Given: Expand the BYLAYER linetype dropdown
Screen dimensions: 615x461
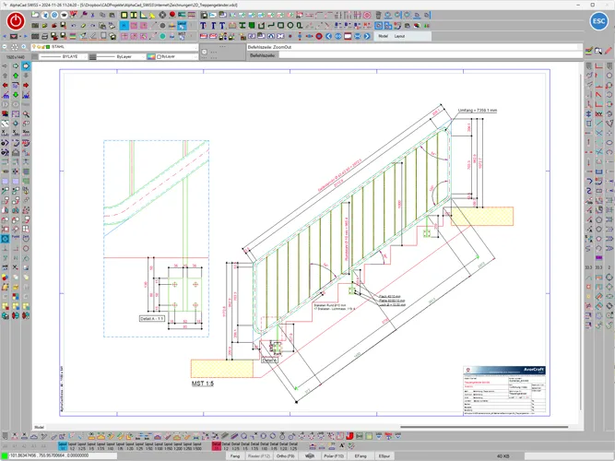Looking at the screenshot, I should (x=70, y=56).
